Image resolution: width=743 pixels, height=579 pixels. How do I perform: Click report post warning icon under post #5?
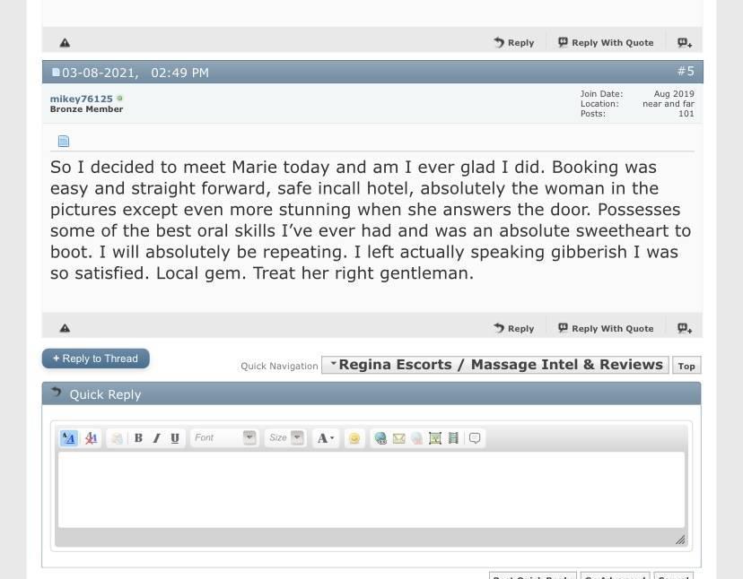65,328
